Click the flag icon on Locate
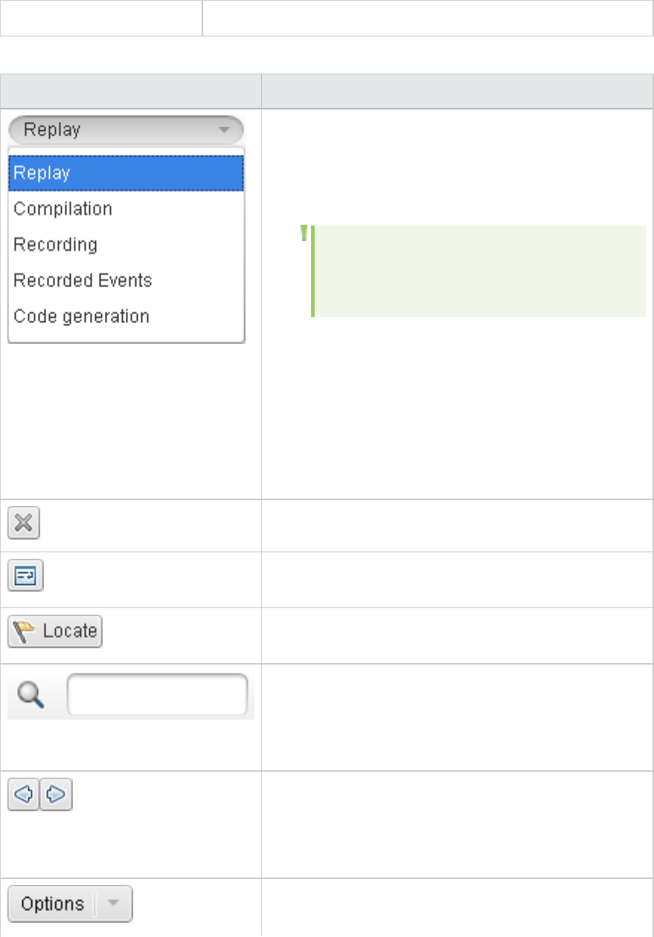Screen dimensions: 654x937 pyautogui.click(x=26, y=632)
